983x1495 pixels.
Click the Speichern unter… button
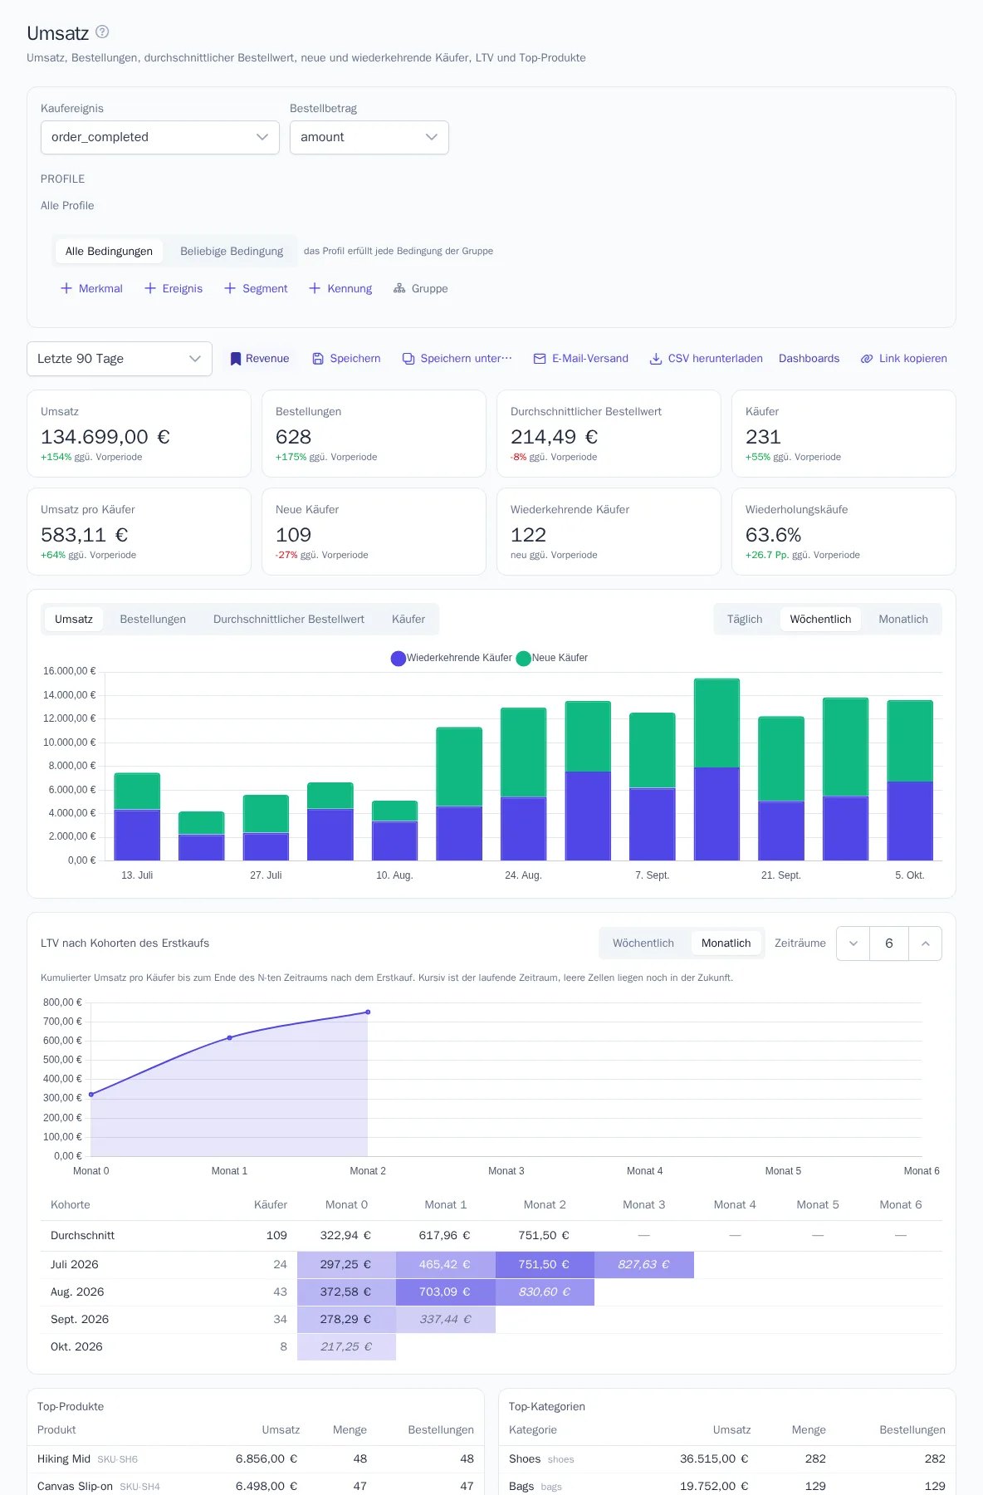(457, 359)
